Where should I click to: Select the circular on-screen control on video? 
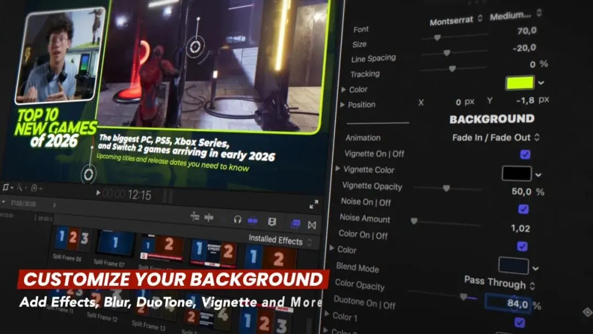tap(195, 47)
